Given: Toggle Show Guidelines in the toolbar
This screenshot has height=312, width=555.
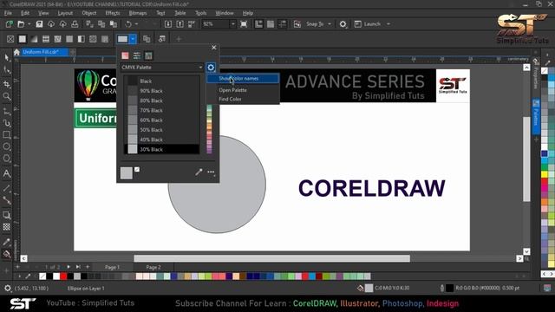Looking at the screenshot, I should tap(282, 24).
